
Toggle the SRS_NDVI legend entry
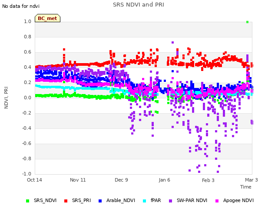click(x=41, y=200)
